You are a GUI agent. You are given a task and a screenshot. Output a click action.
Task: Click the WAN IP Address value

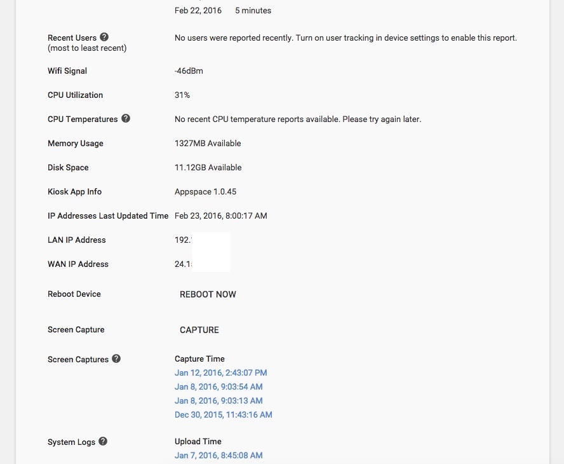pyautogui.click(x=183, y=264)
